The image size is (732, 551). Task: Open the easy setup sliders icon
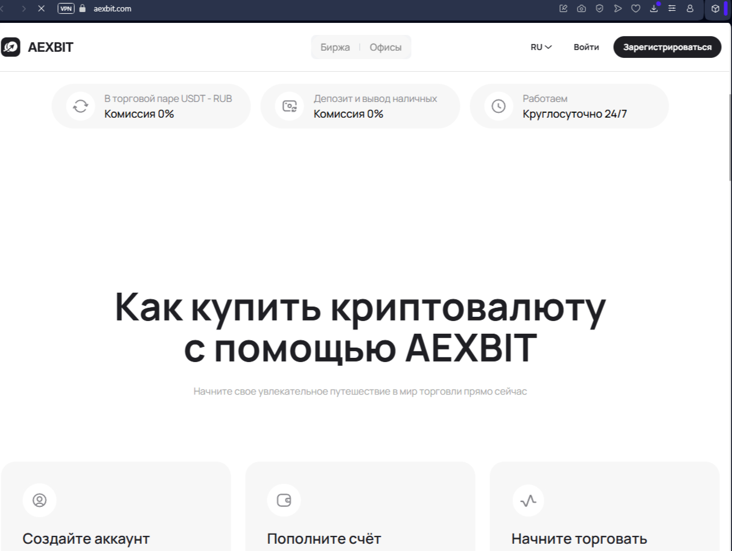pos(672,8)
